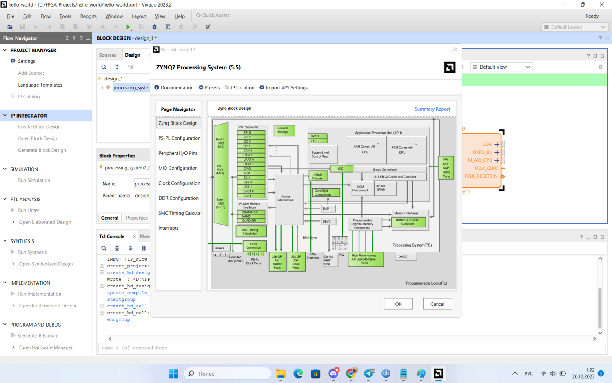
Task: Open settings gear icon in main toolbar
Action: pos(154,27)
